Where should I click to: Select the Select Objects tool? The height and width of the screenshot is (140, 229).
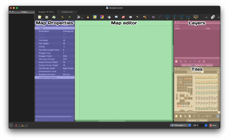coord(153,17)
